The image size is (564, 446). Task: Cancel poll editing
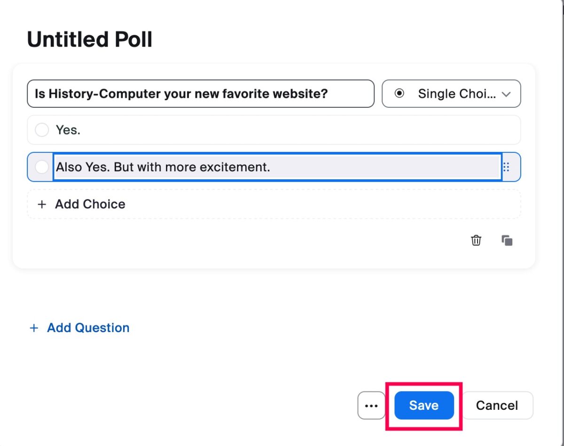tap(497, 405)
